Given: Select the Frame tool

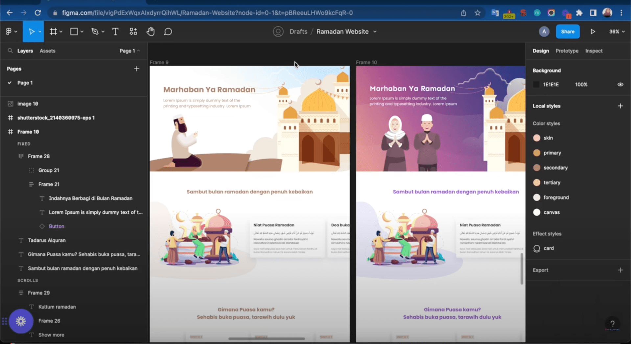Looking at the screenshot, I should [x=53, y=32].
